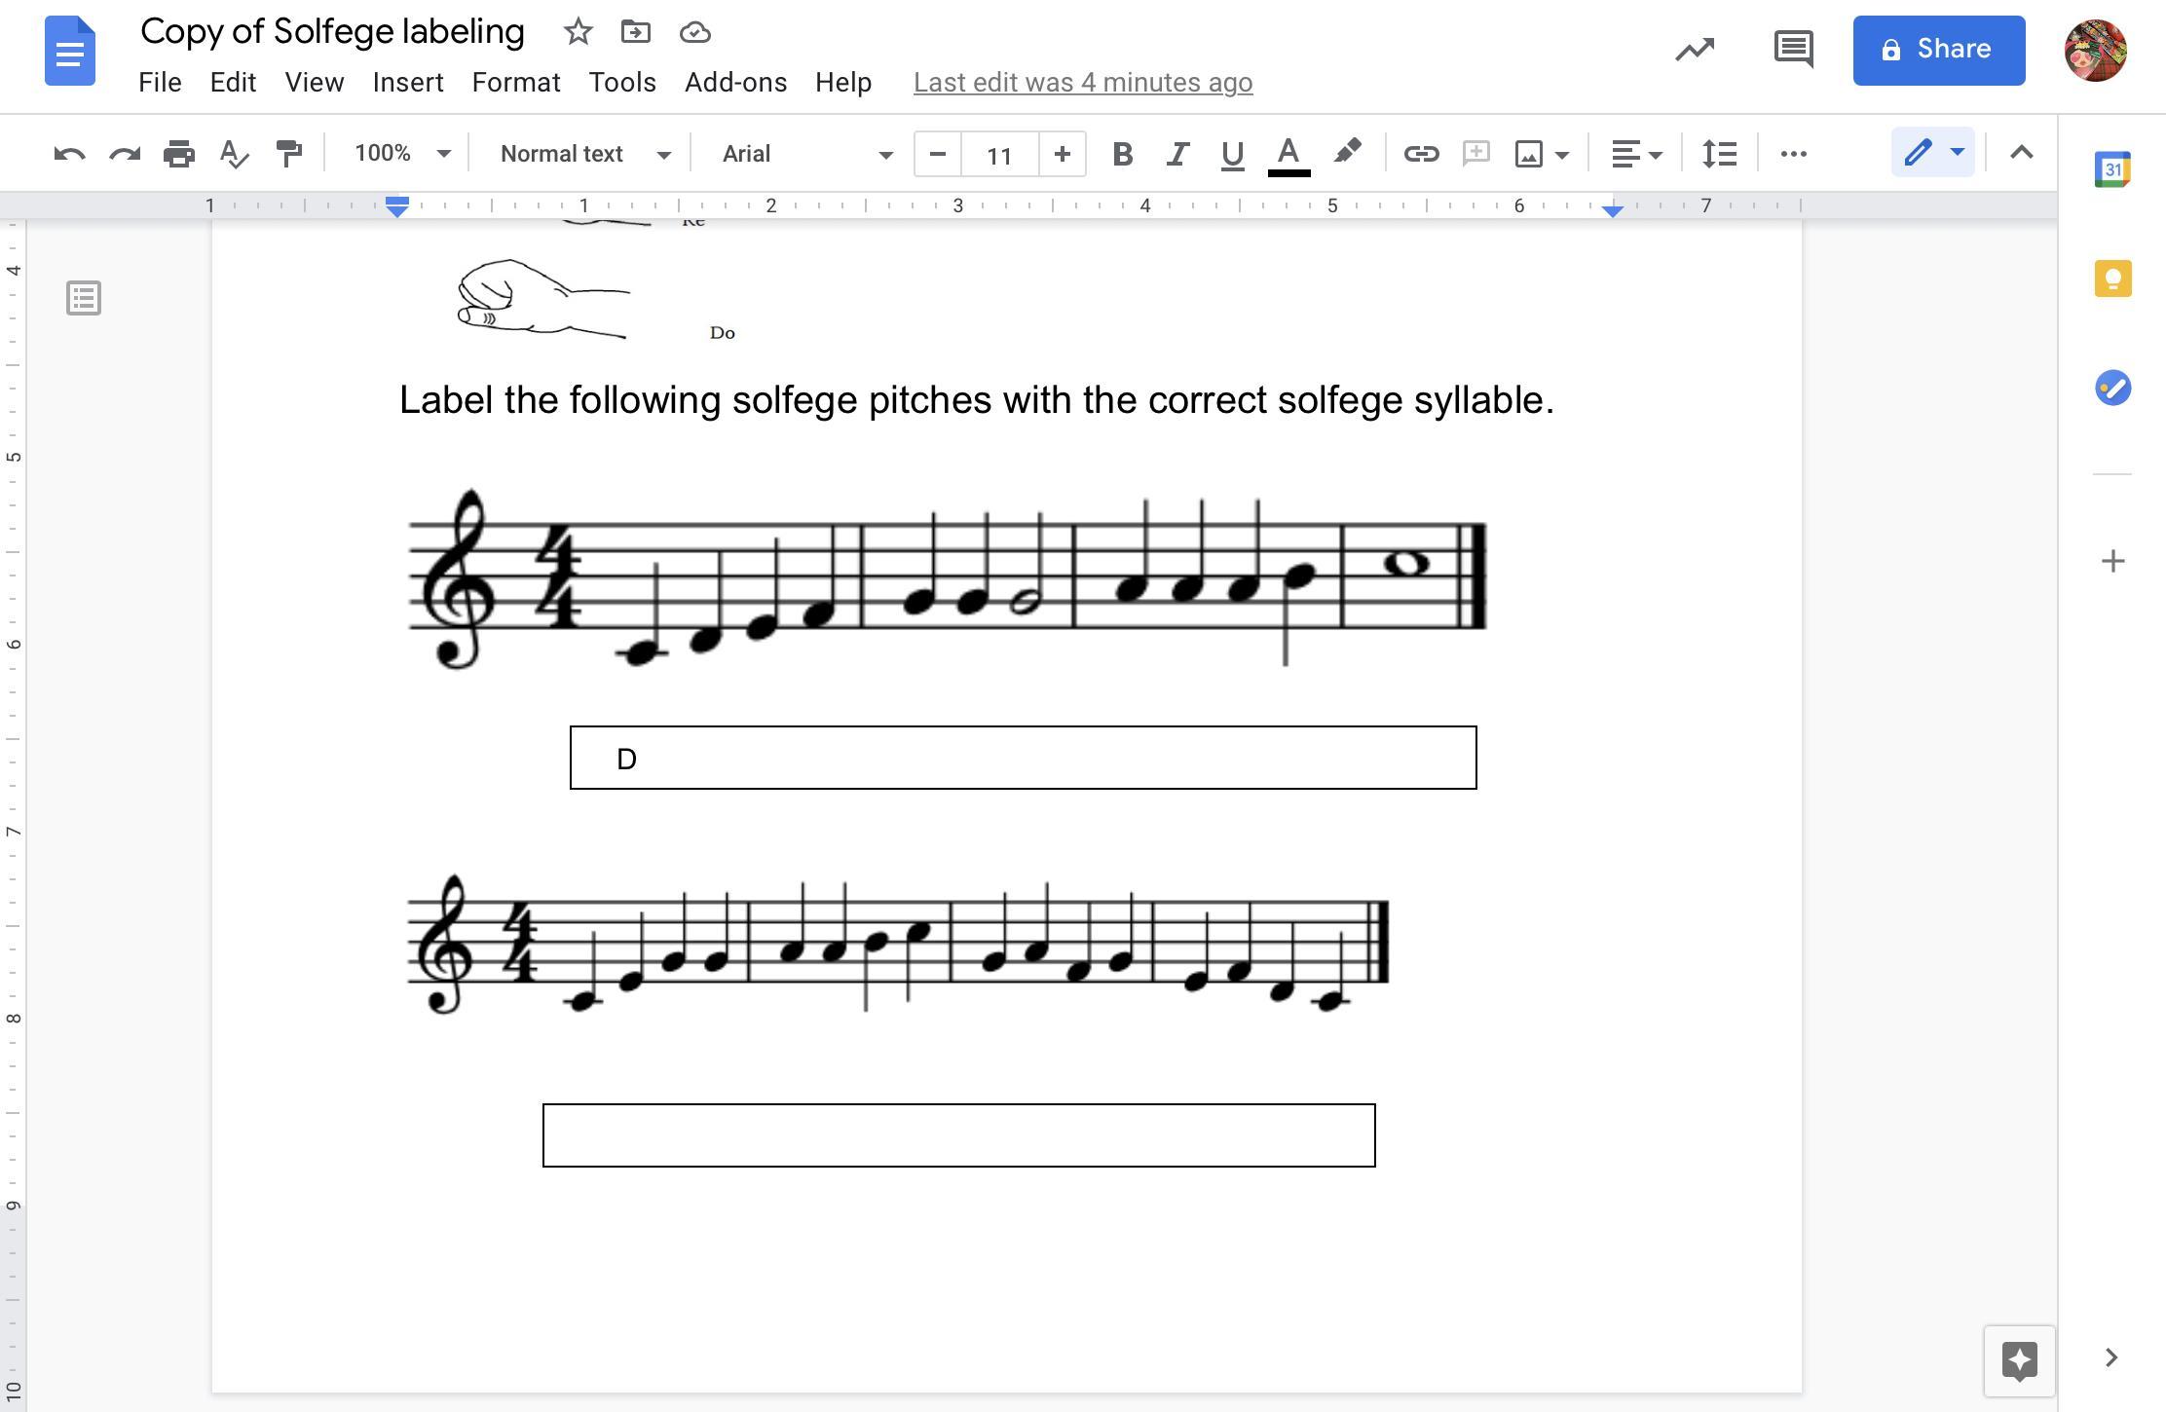The width and height of the screenshot is (2166, 1412).
Task: Select the Paint format tool
Action: tap(288, 154)
